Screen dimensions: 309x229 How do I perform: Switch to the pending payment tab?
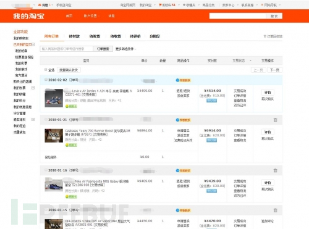click(x=74, y=36)
